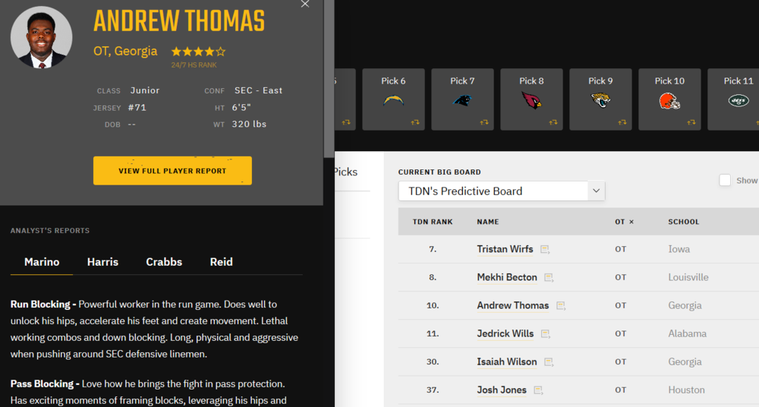Click the '24/7 HS RANK' label

[194, 65]
